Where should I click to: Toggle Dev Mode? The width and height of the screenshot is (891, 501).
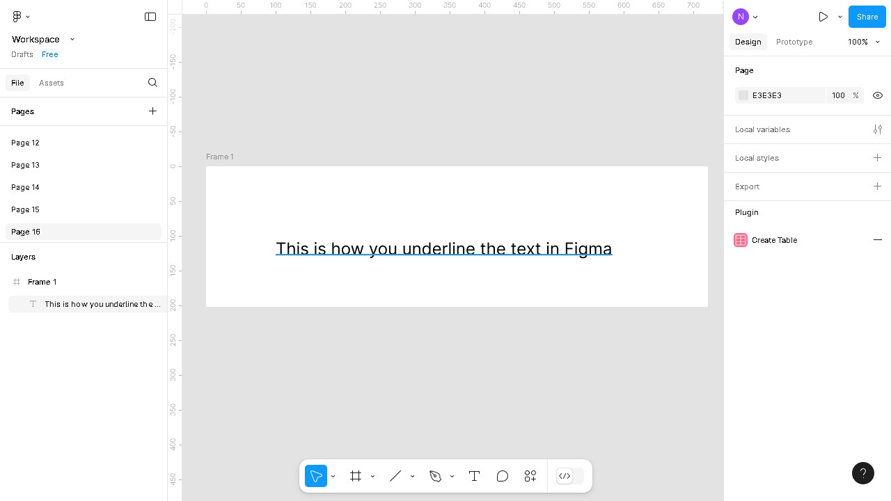(x=565, y=476)
